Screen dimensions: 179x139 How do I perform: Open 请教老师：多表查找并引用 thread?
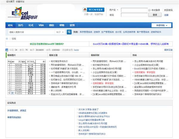tap(63, 87)
